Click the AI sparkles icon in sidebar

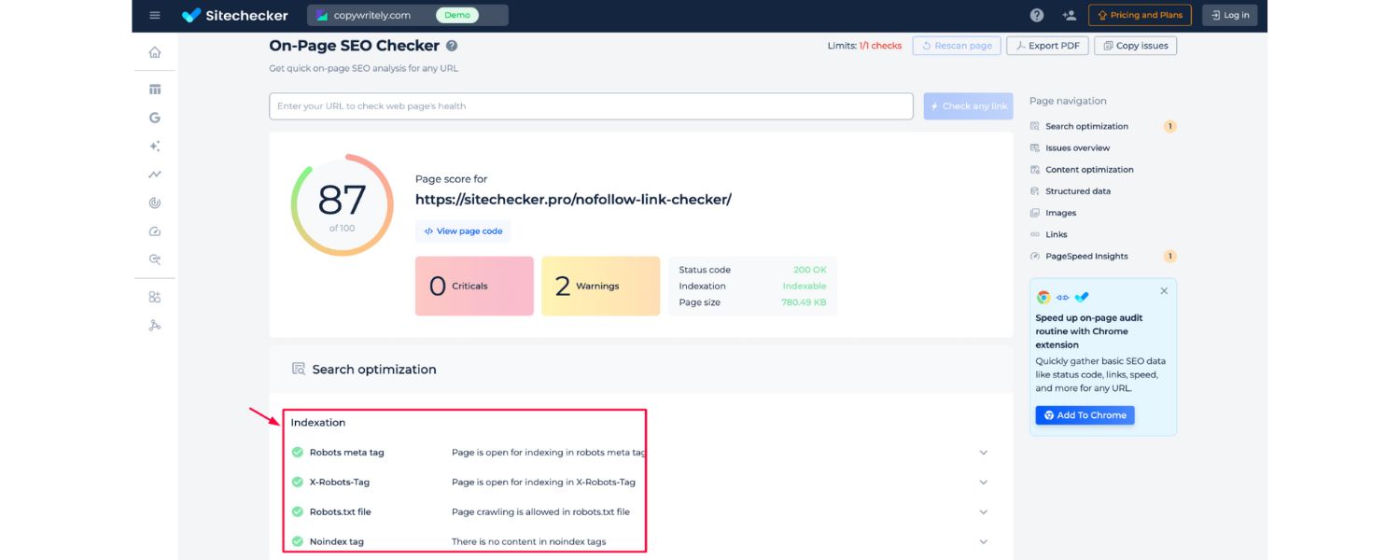click(x=155, y=147)
